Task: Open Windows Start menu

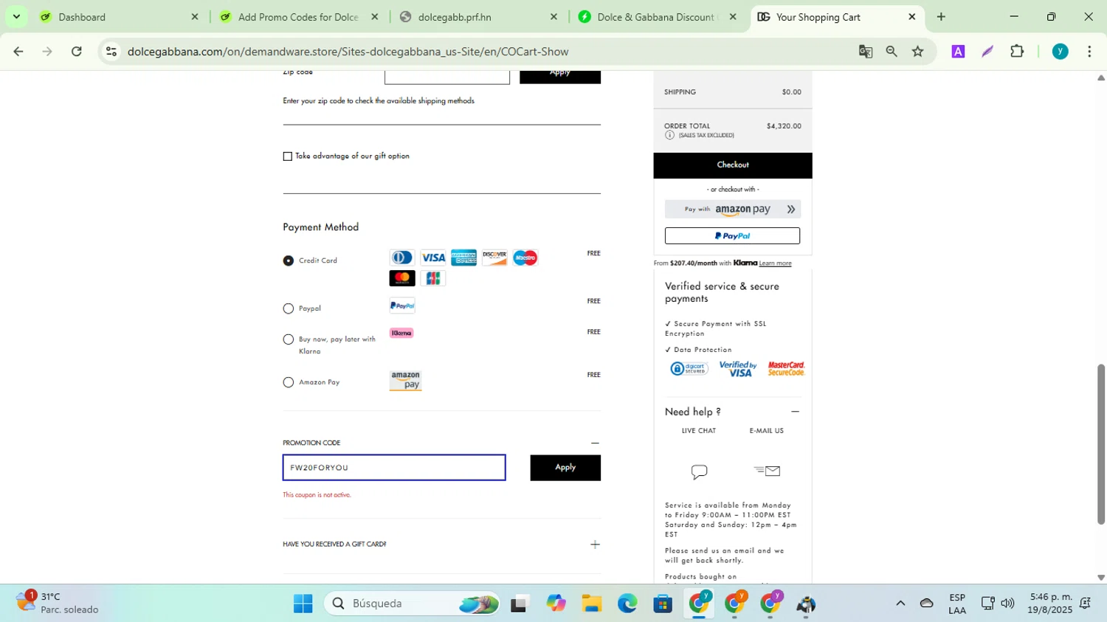Action: click(303, 604)
